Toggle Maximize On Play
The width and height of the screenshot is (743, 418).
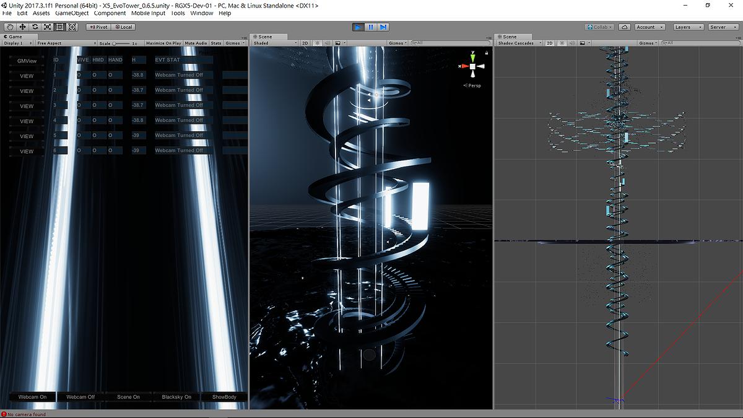[164, 43]
